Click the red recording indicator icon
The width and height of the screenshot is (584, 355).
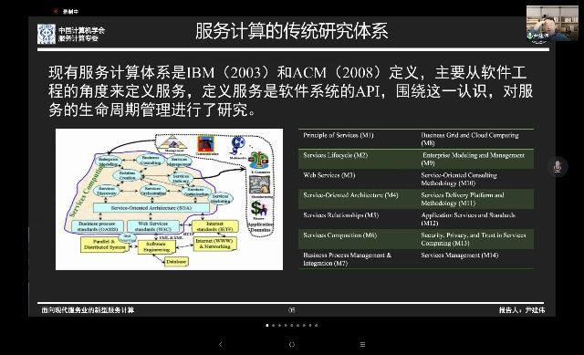click(56, 12)
